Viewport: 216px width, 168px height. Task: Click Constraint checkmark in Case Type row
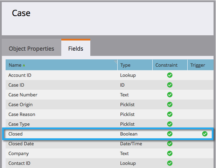(x=170, y=124)
